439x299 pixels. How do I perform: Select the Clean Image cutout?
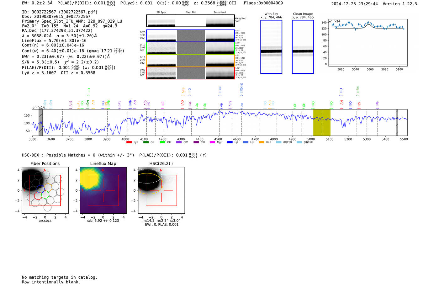(303, 47)
